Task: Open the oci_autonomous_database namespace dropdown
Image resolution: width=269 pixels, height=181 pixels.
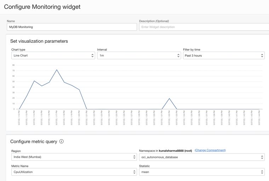Action: [x=201, y=157]
